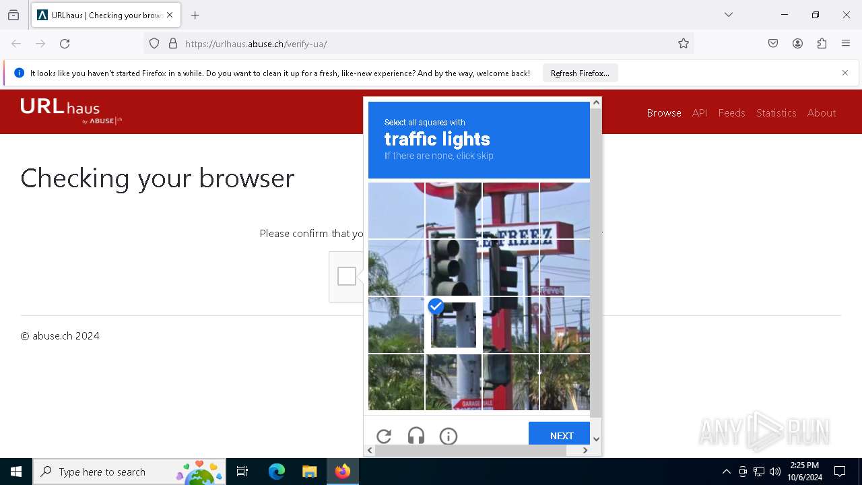Viewport: 862px width, 485px height.
Task: Tick the I'm not a robot checkbox
Action: (x=347, y=276)
